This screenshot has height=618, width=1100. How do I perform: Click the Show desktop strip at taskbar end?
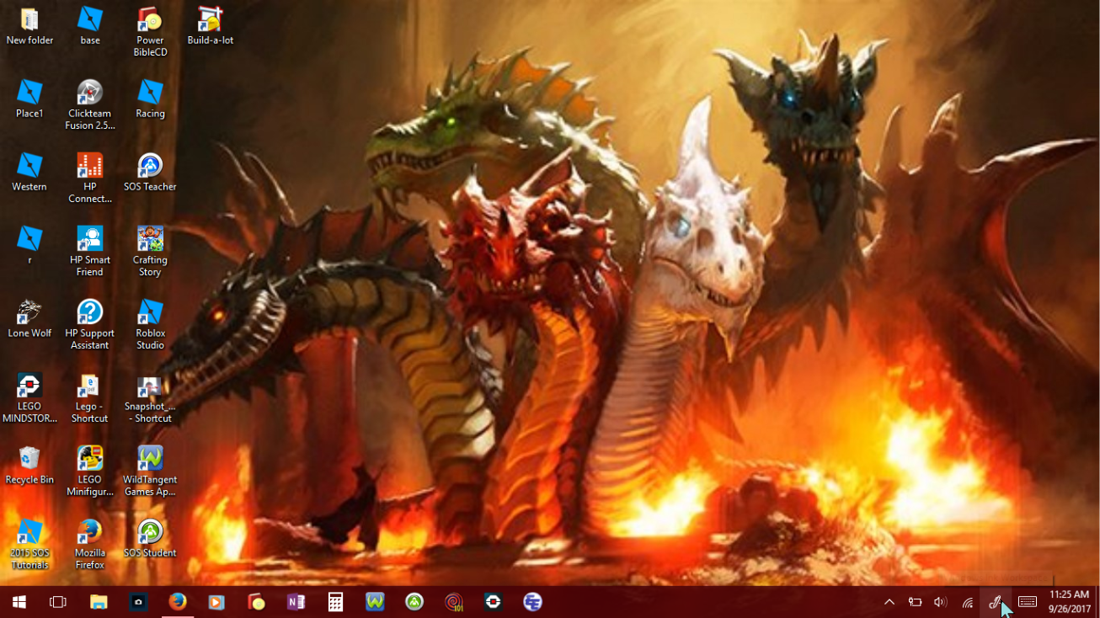tap(1097, 602)
